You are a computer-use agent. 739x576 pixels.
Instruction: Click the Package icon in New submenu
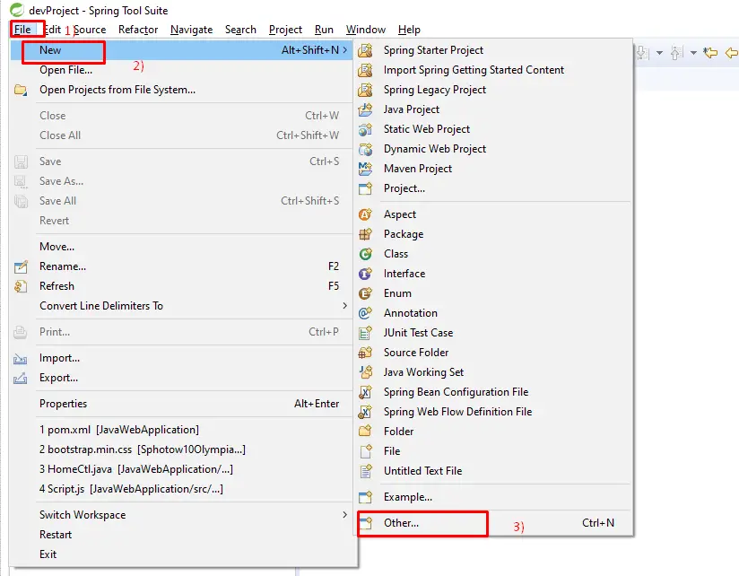pos(365,234)
